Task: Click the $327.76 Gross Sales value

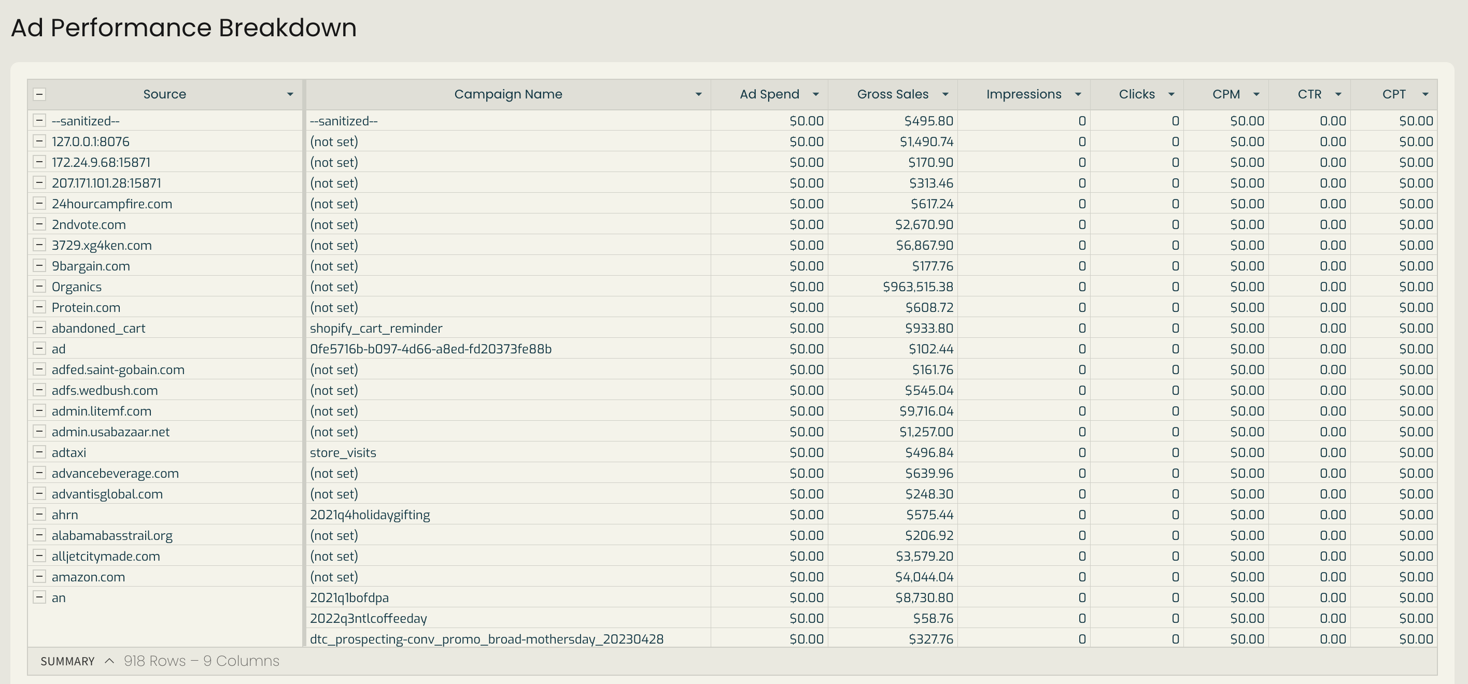Action: pyautogui.click(x=930, y=639)
